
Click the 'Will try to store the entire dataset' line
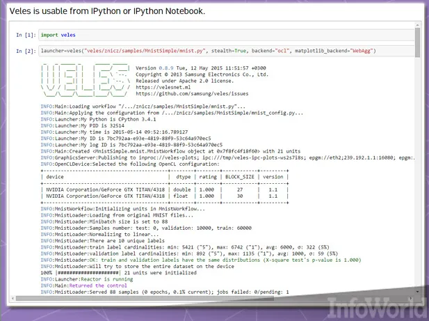tap(138, 266)
